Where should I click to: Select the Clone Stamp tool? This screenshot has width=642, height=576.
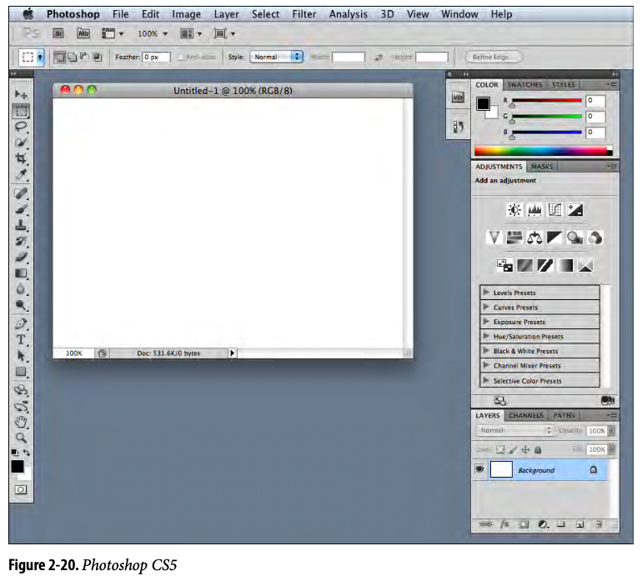point(21,225)
